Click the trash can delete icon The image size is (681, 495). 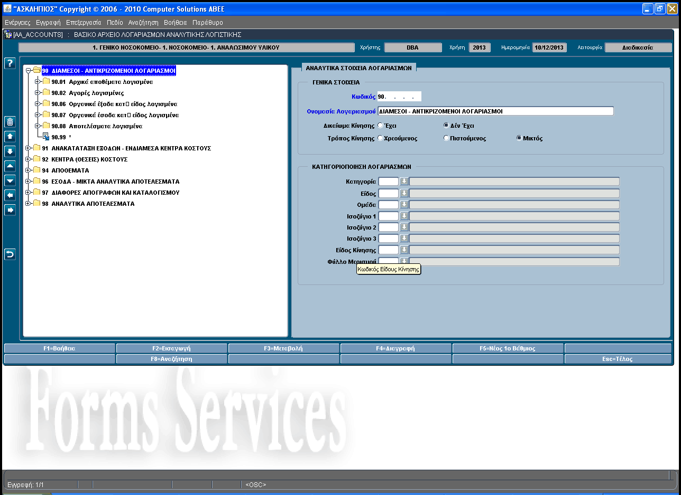(x=10, y=122)
